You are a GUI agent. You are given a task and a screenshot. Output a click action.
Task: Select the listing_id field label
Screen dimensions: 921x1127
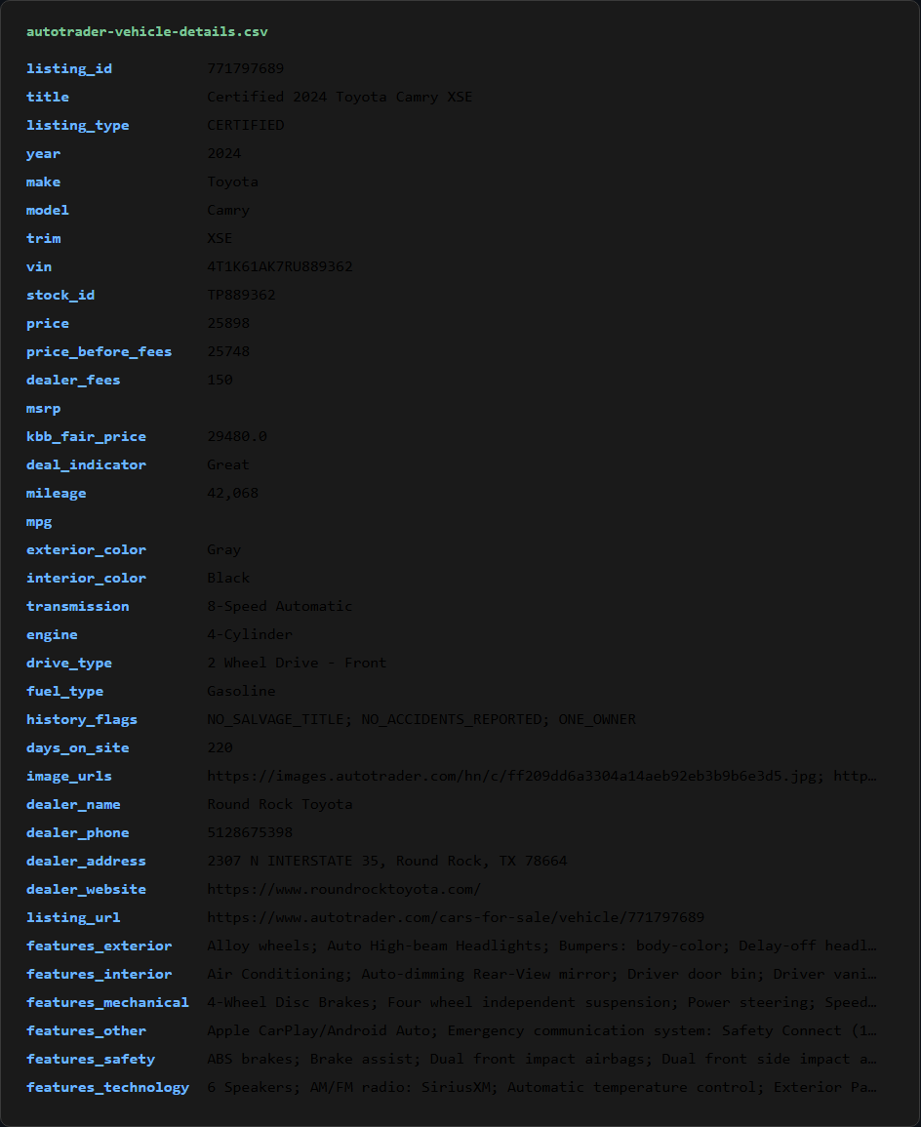click(x=69, y=68)
